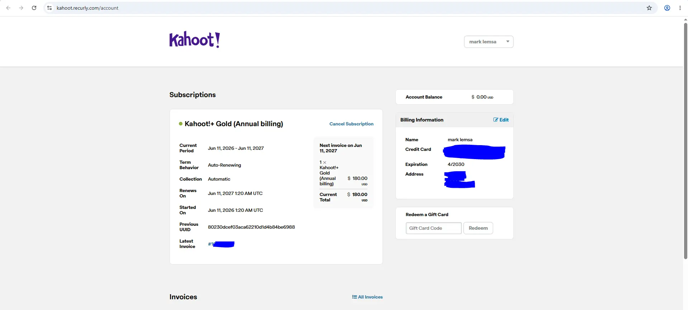This screenshot has width=688, height=310.
Task: Bookmark this page with the star icon
Action: pos(649,8)
